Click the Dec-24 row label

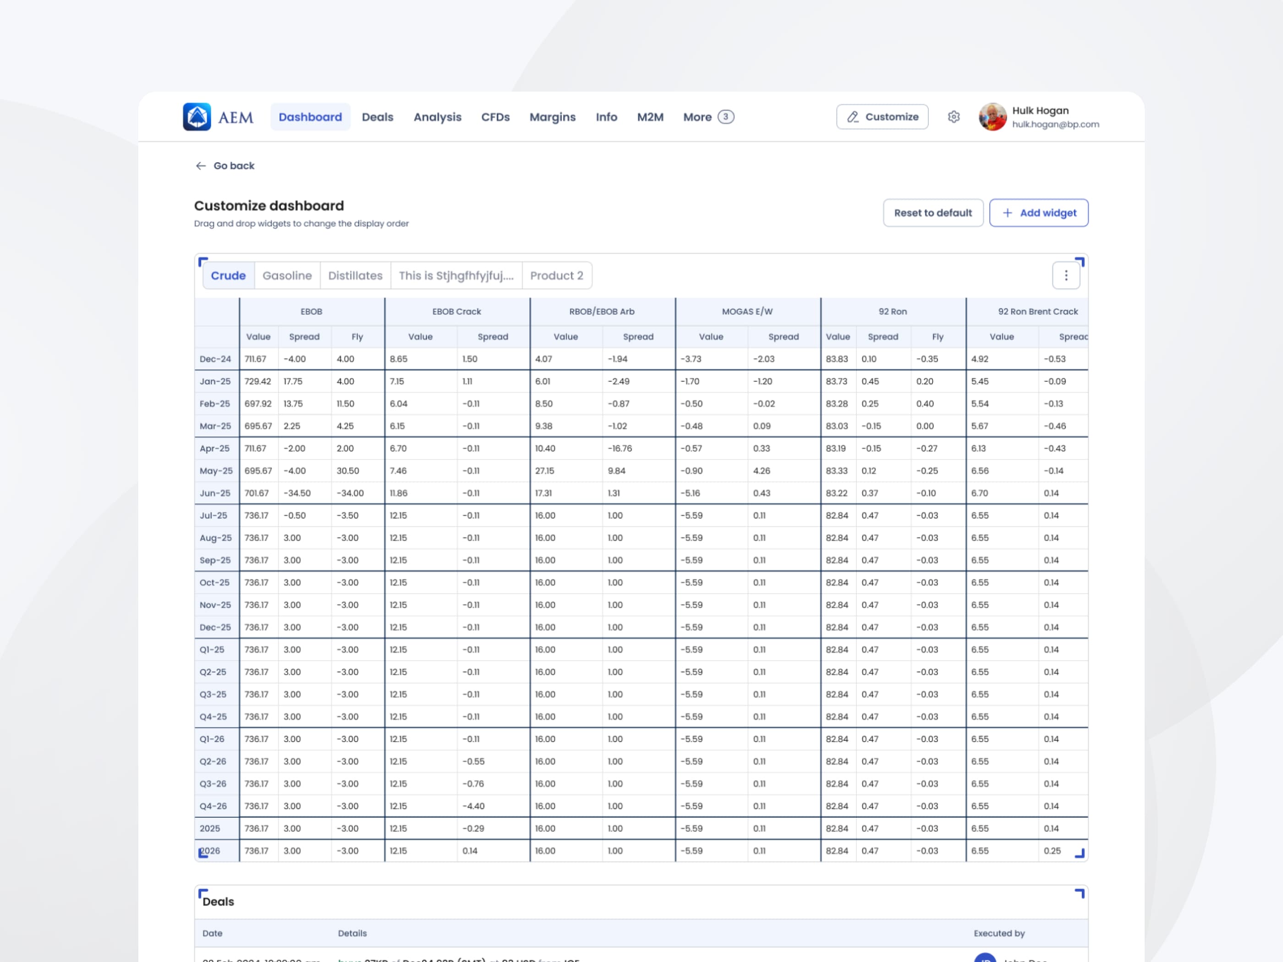point(215,359)
